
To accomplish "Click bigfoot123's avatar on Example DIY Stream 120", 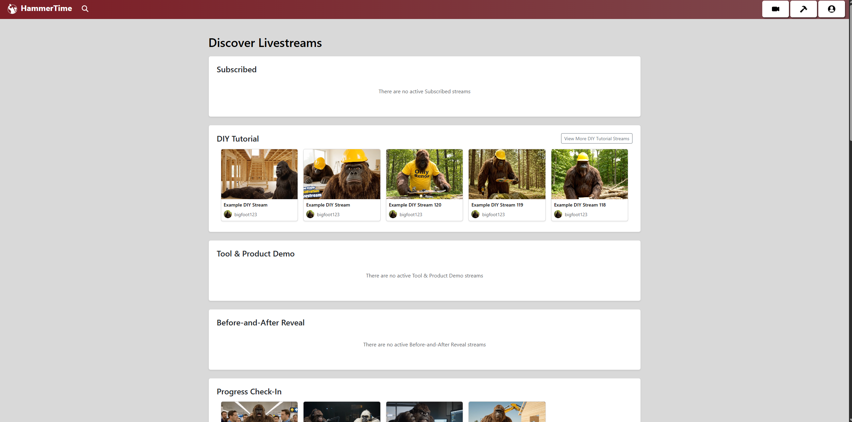I will click(x=393, y=214).
